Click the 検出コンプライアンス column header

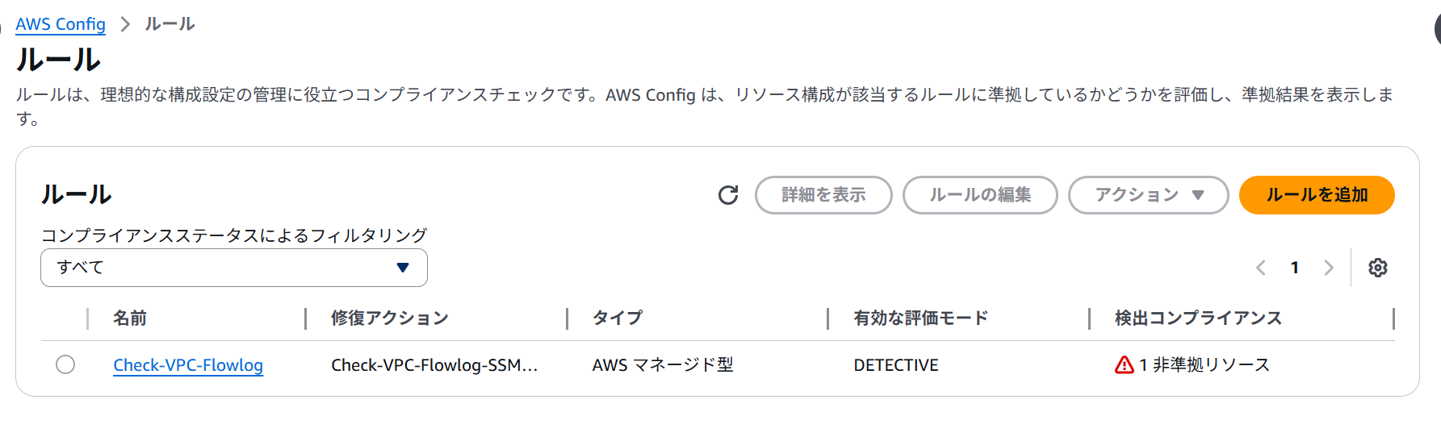(x=1198, y=318)
